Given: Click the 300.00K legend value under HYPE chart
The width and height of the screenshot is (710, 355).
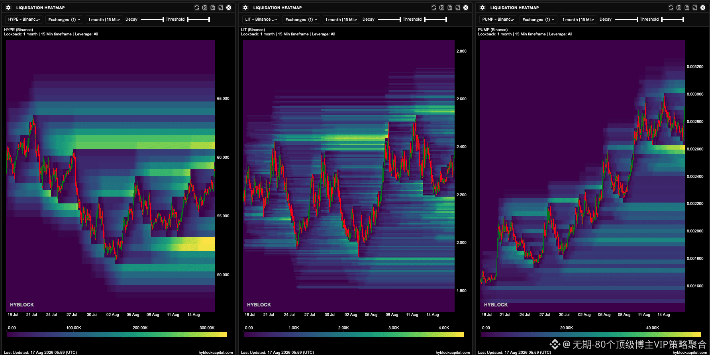Looking at the screenshot, I should [x=207, y=328].
